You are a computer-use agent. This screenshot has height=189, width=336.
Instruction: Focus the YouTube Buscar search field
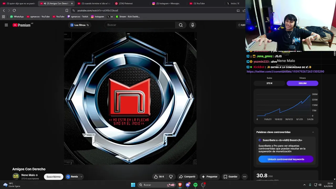tap(140, 25)
